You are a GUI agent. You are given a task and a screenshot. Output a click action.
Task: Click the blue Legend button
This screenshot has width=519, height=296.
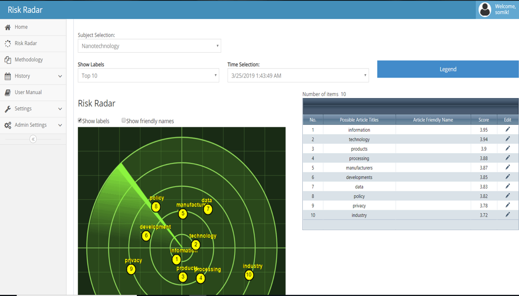(x=448, y=69)
